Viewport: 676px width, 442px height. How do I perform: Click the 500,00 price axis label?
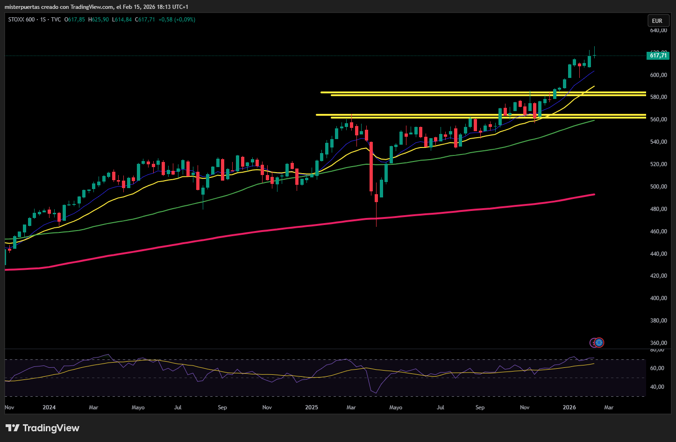pyautogui.click(x=658, y=187)
